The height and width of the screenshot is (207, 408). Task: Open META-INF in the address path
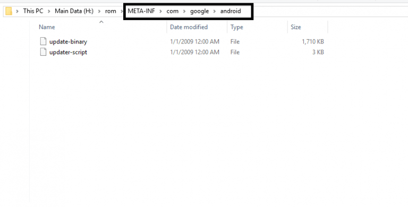(141, 11)
